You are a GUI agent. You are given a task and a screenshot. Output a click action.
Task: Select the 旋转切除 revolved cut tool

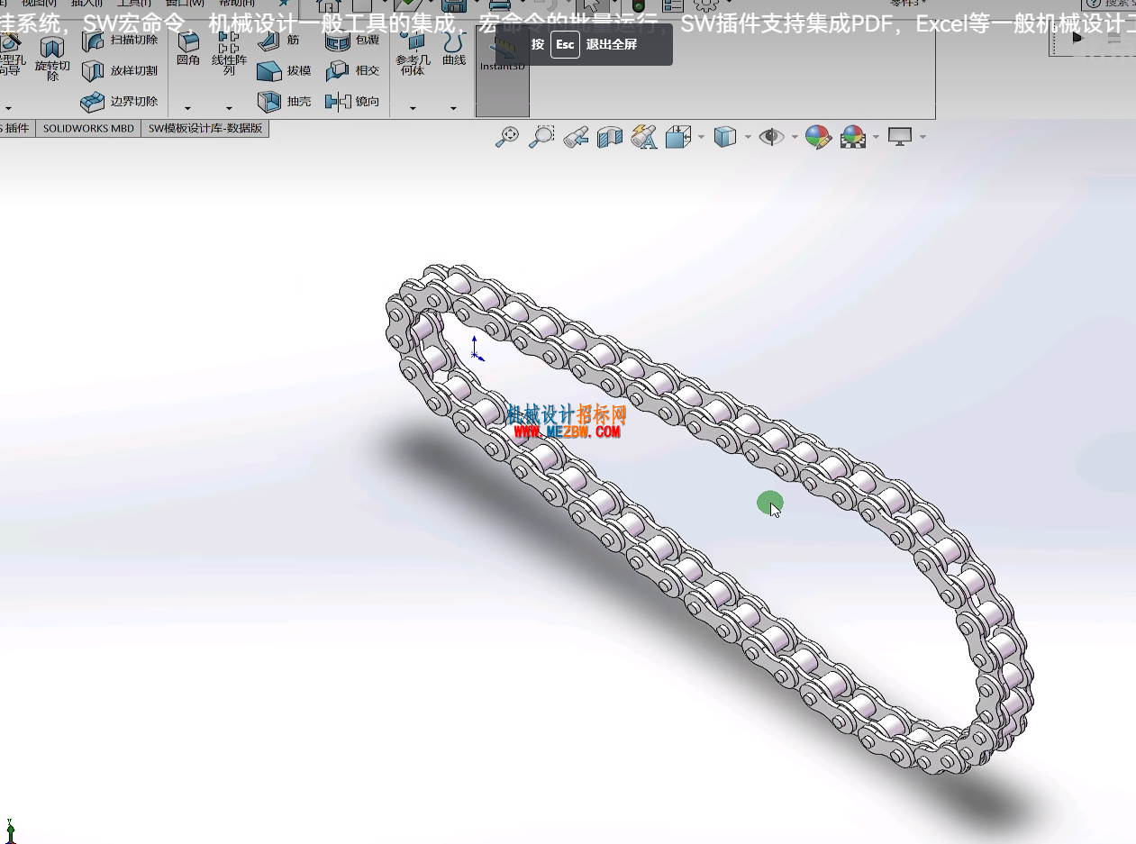point(52,59)
